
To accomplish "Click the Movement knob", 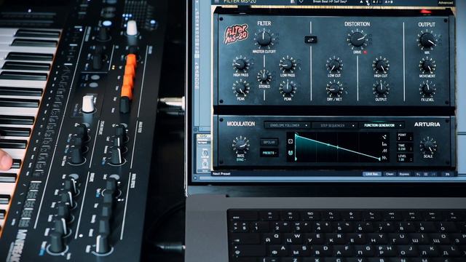I will 427,65.
